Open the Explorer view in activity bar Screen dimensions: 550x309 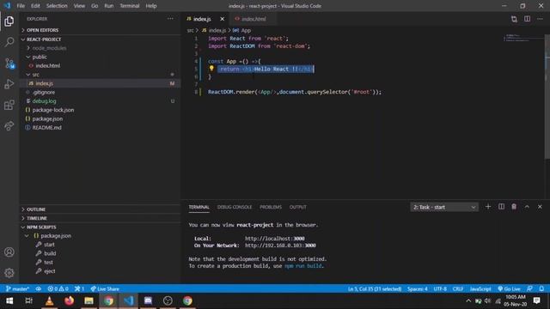(9, 21)
